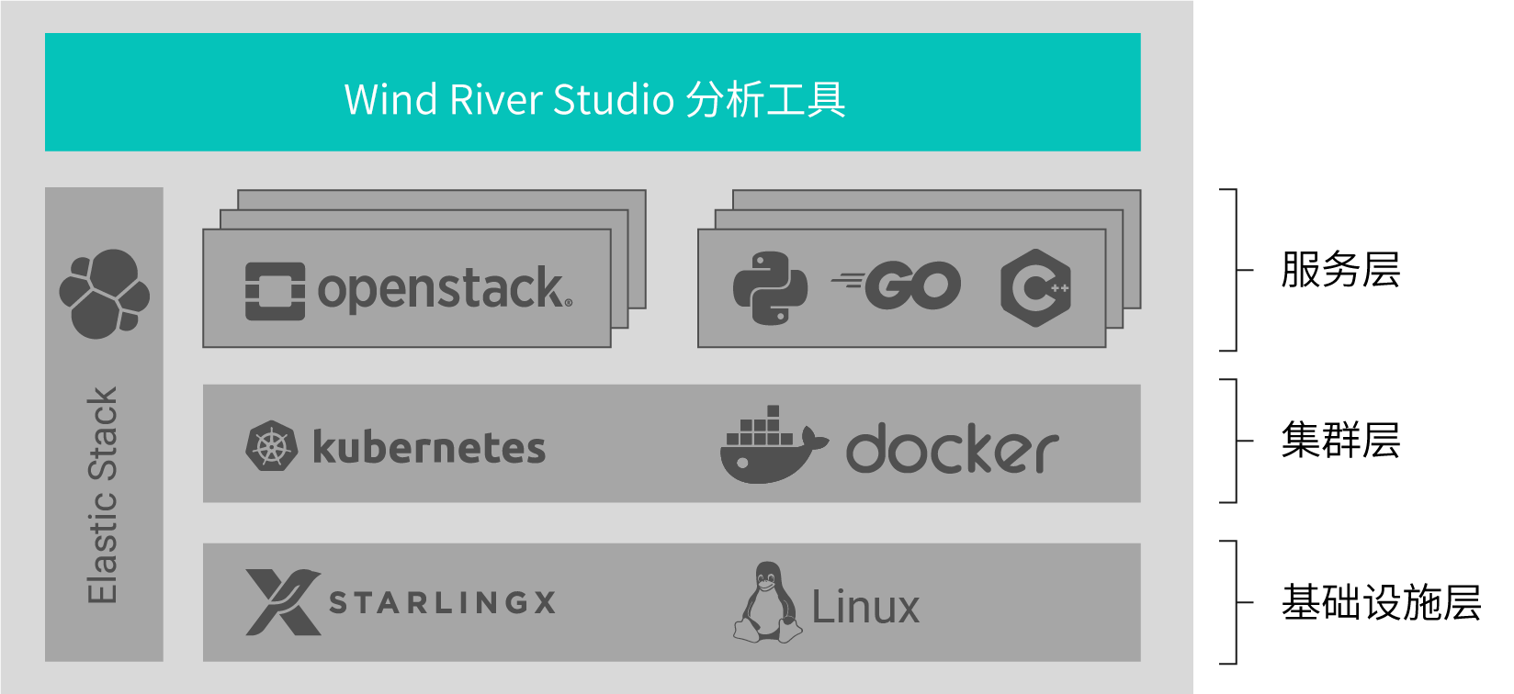This screenshot has width=1514, height=694.
Task: Click the Linux text label
Action: tap(865, 607)
